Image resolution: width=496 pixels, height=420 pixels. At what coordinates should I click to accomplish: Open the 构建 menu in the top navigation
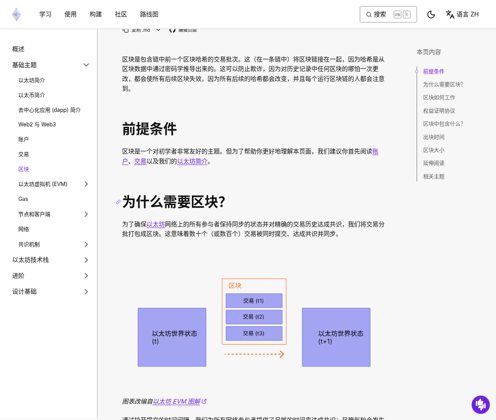[96, 14]
